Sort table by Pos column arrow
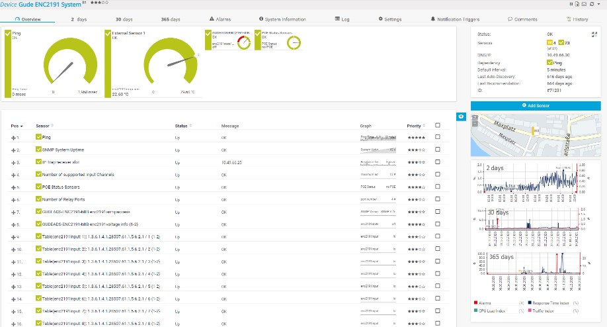Image resolution: width=607 pixels, height=327 pixels. point(22,126)
